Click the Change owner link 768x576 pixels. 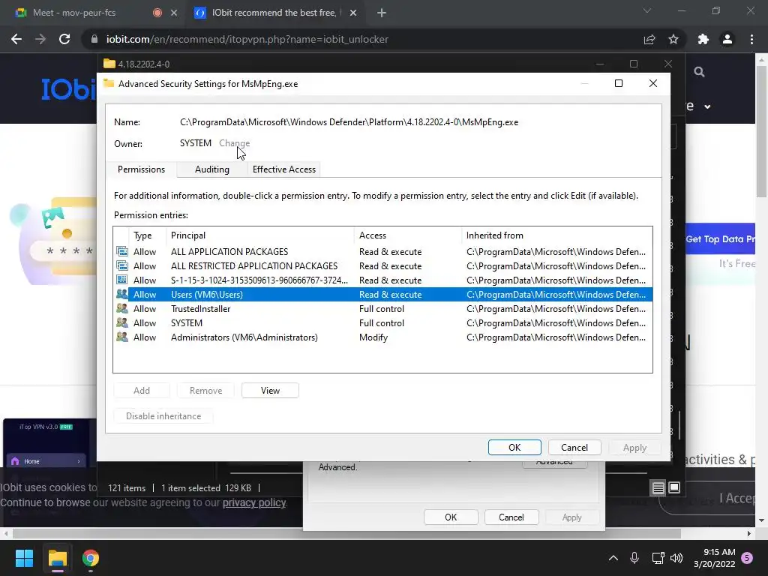[x=234, y=143]
